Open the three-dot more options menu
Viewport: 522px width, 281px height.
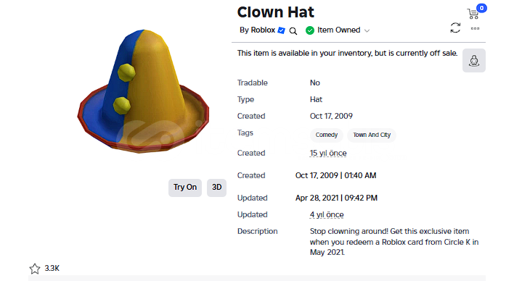click(475, 28)
